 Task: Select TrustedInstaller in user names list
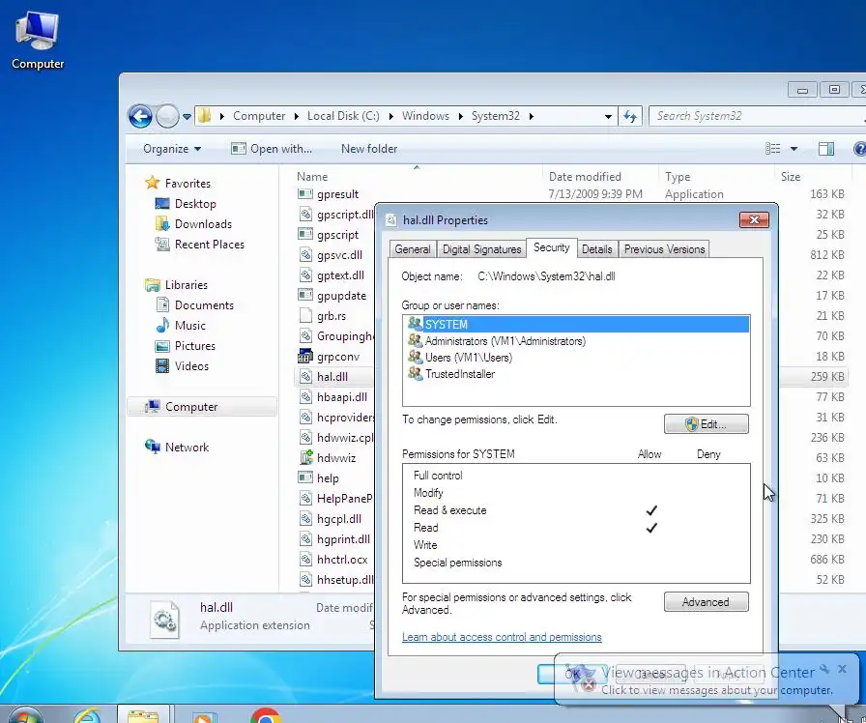click(459, 374)
